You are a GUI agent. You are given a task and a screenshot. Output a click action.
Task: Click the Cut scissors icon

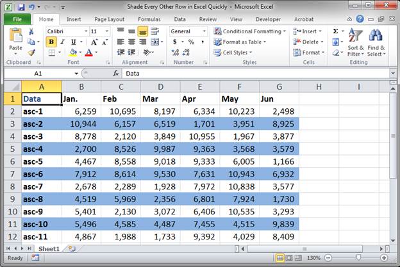(x=31, y=31)
